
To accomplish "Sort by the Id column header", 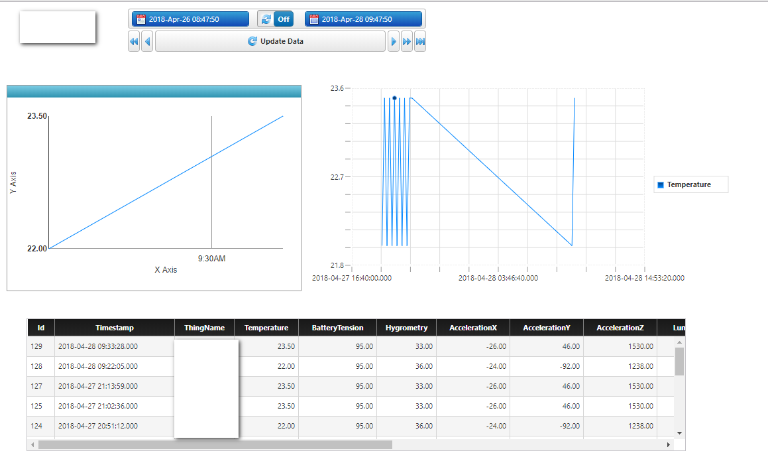I will [40, 328].
